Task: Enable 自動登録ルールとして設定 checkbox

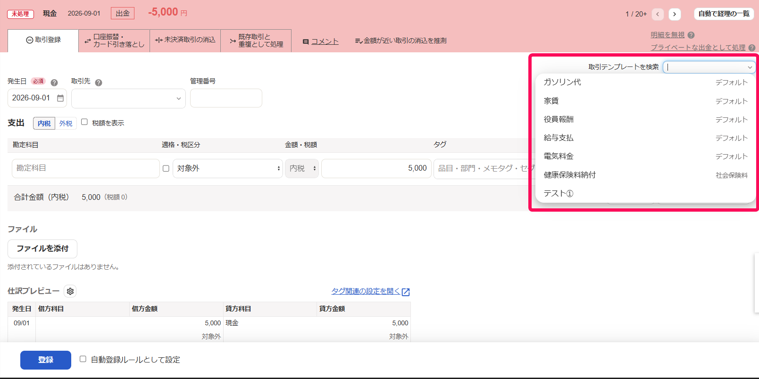Action: [x=83, y=359]
